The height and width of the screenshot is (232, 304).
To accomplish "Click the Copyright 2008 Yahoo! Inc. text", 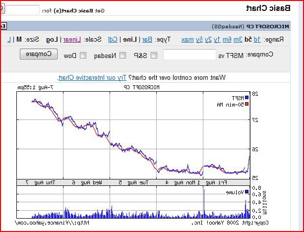I will (x=230, y=223).
